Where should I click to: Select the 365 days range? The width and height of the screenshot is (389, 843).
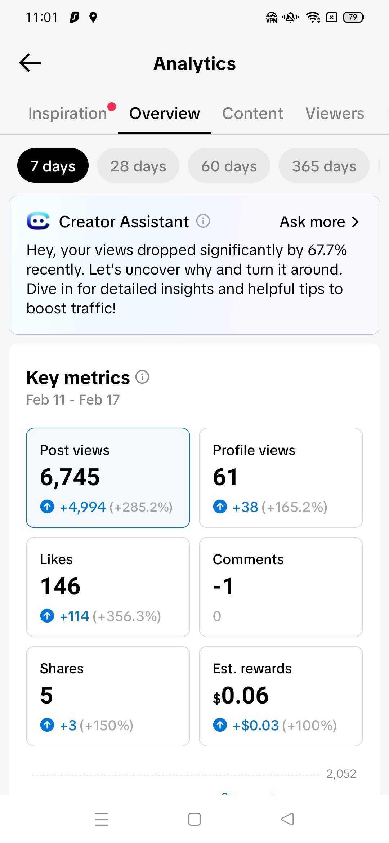click(324, 166)
